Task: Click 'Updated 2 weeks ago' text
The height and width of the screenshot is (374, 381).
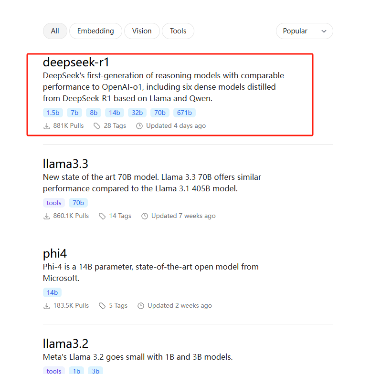Action: (180, 305)
